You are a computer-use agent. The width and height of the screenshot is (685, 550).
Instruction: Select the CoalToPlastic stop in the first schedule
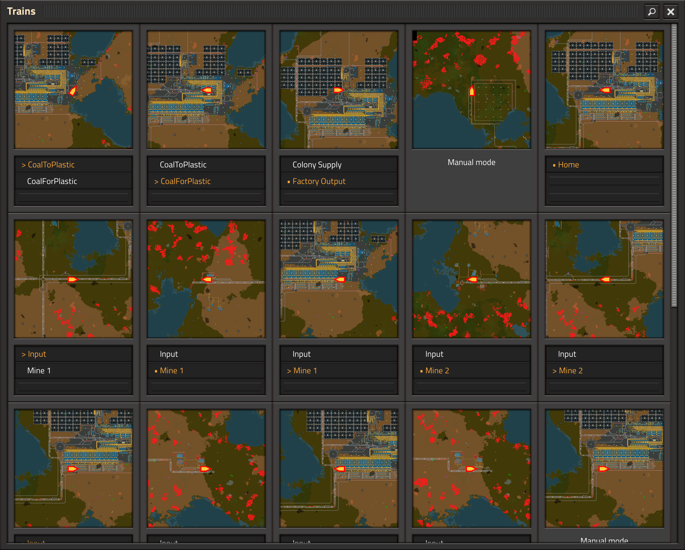coord(73,164)
